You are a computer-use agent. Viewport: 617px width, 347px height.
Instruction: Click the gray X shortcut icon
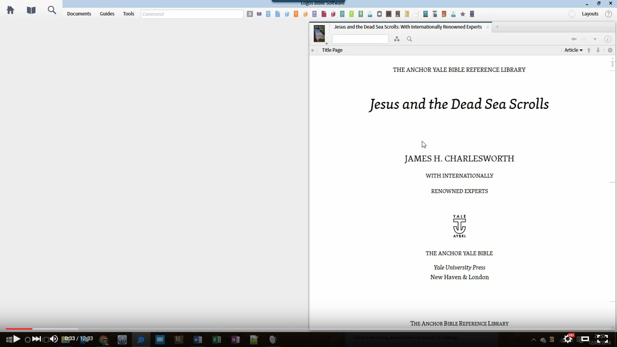point(250,14)
